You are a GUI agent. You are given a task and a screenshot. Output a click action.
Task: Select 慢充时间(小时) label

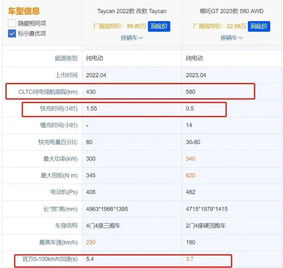pyautogui.click(x=59, y=125)
